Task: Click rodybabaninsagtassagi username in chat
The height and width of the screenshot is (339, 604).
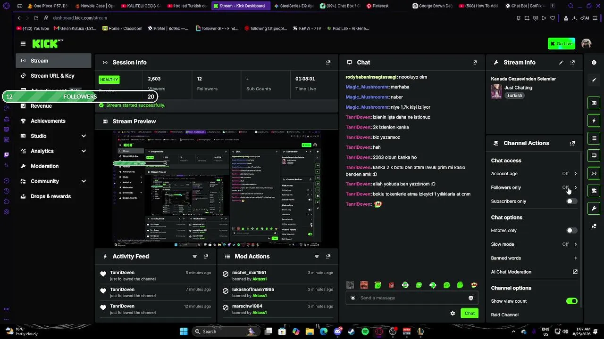Action: [371, 77]
